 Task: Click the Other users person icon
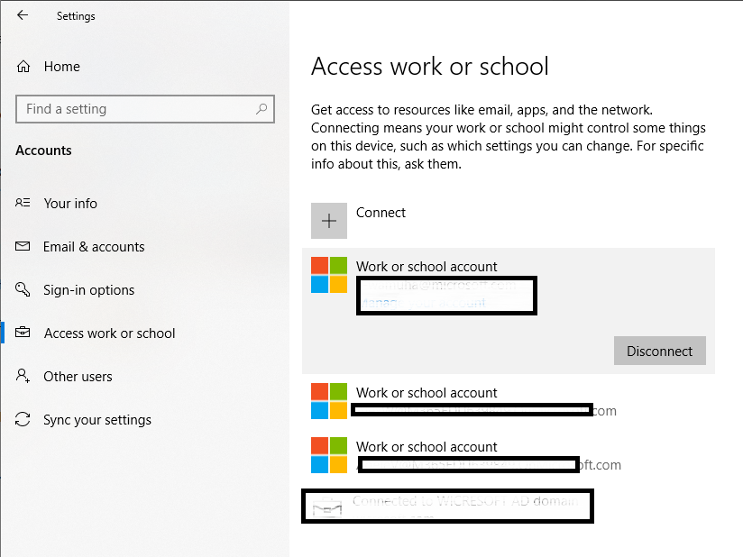(x=23, y=376)
